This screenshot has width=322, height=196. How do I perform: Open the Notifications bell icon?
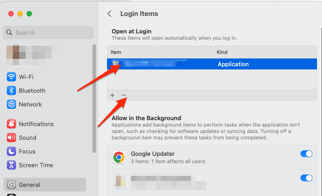[x=11, y=124]
